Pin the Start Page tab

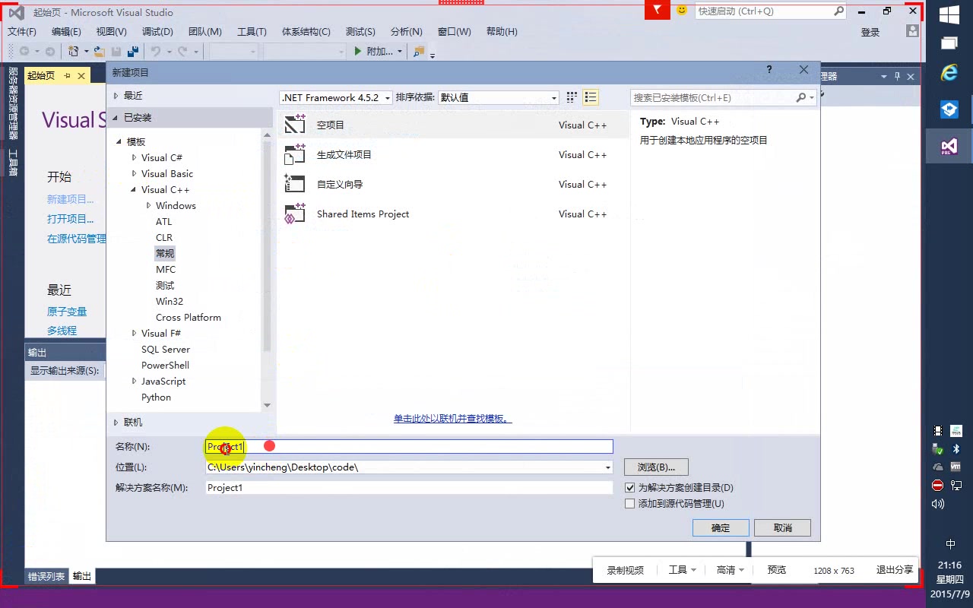(x=67, y=75)
